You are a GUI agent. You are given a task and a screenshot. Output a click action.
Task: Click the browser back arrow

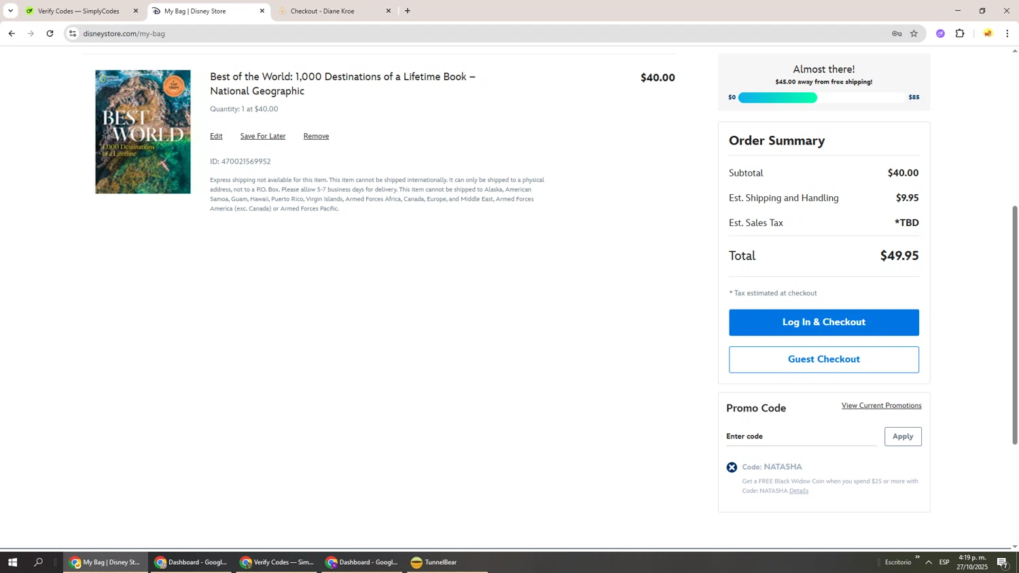[12, 33]
